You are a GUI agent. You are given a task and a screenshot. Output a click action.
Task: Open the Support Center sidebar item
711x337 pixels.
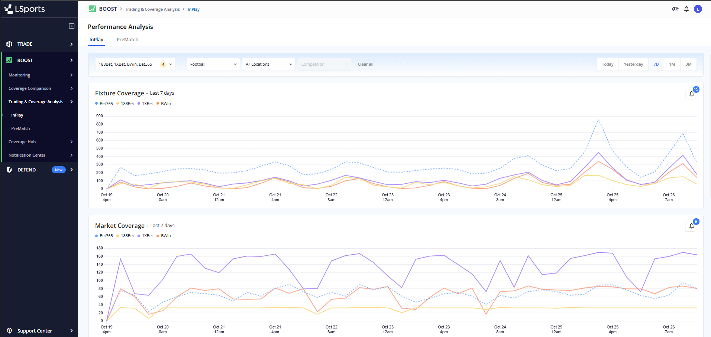point(35,331)
